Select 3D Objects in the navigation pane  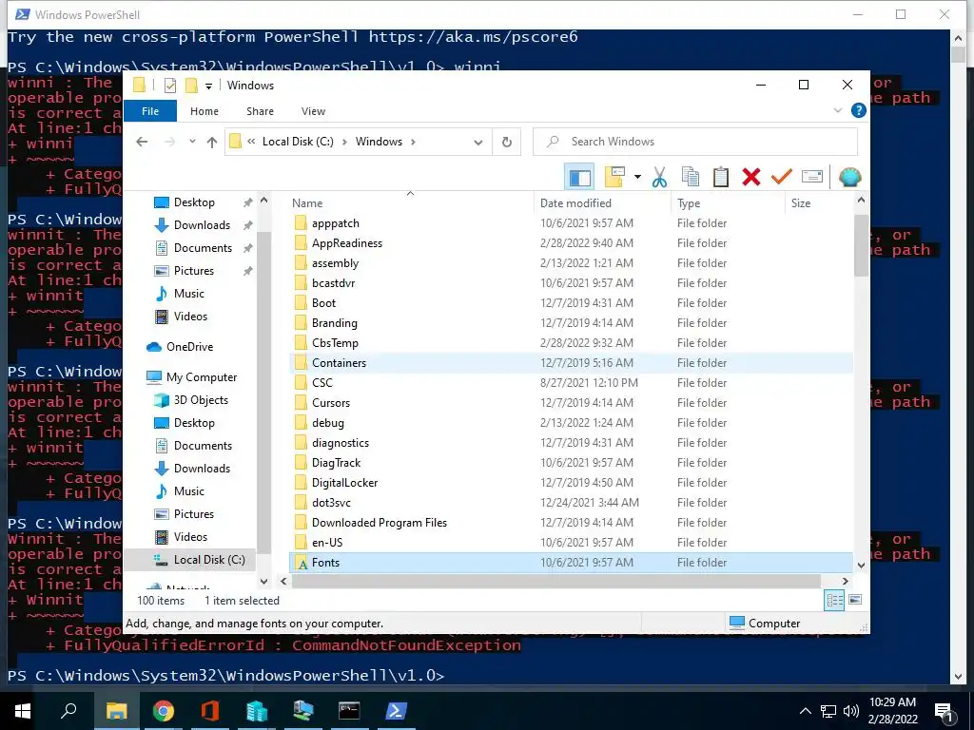pos(191,400)
